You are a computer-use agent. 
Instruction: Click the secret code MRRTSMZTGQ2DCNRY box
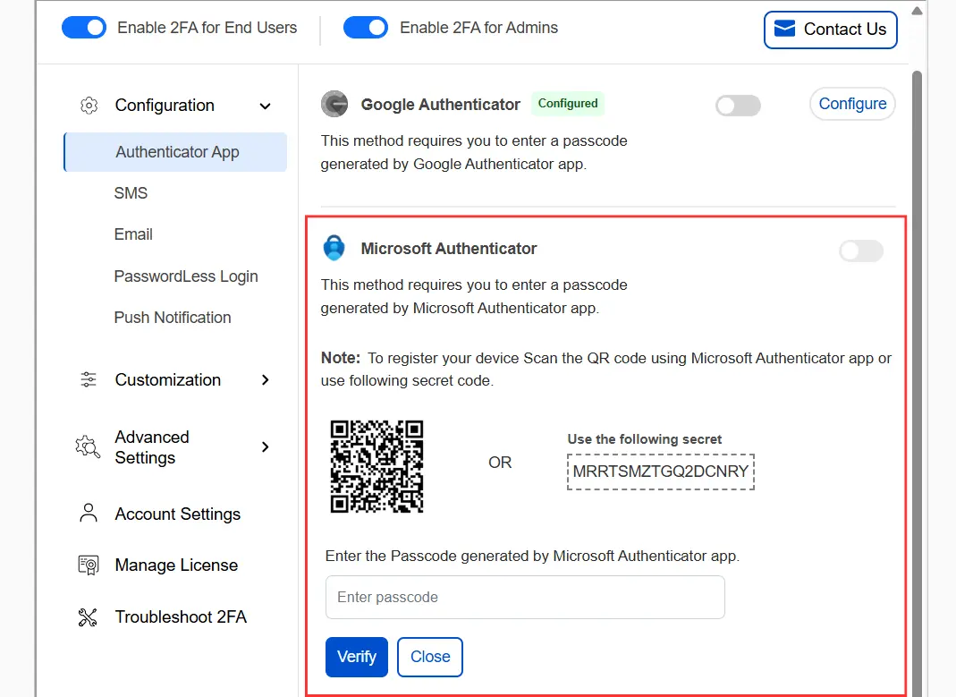[661, 472]
